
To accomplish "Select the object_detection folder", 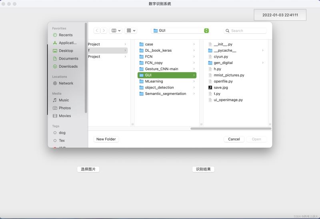I will pos(159,87).
